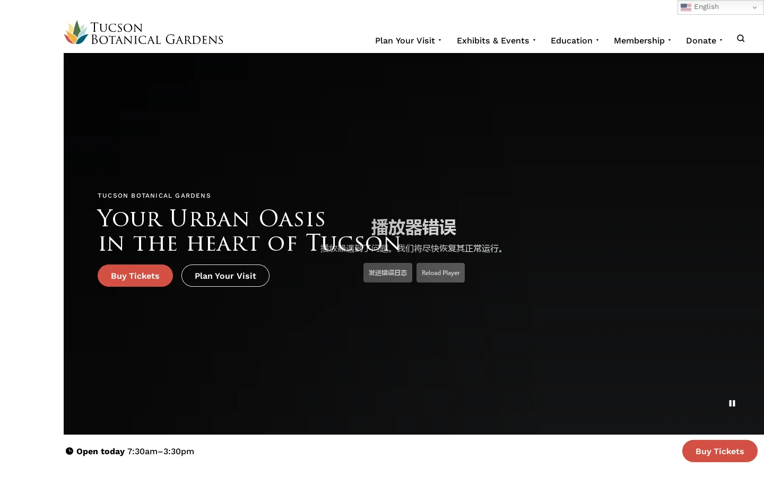Viewport: 764px width, 477px height.
Task: Open the English language dropdown
Action: pos(720,7)
